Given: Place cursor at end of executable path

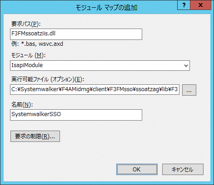Looking at the screenshot, I should tap(178, 89).
